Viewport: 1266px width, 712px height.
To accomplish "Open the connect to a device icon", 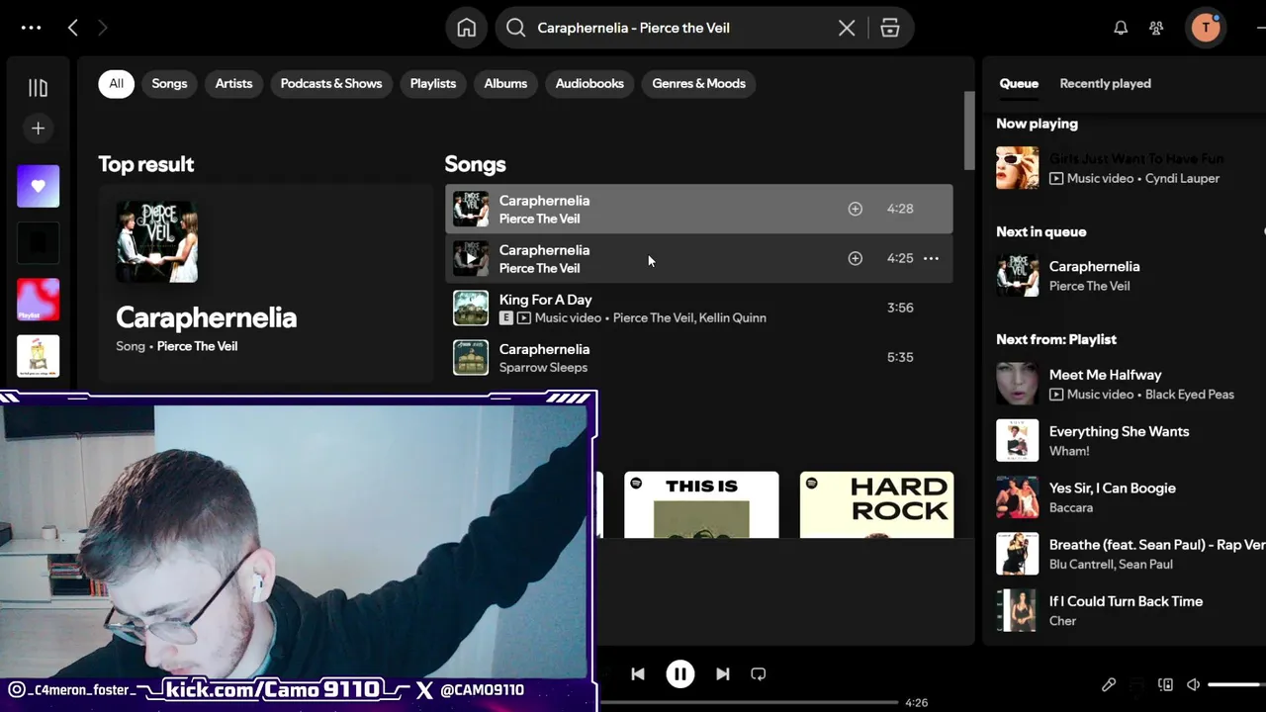I will tap(1165, 684).
